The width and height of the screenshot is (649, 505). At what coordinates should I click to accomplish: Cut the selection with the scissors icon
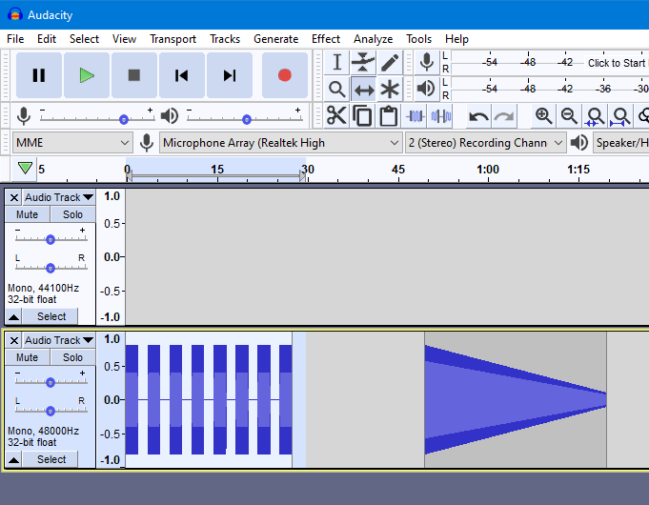coord(336,115)
